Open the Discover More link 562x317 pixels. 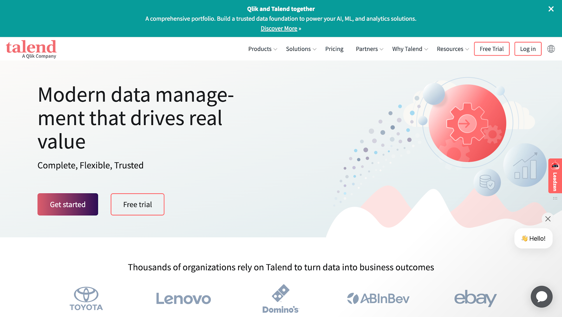279,28
